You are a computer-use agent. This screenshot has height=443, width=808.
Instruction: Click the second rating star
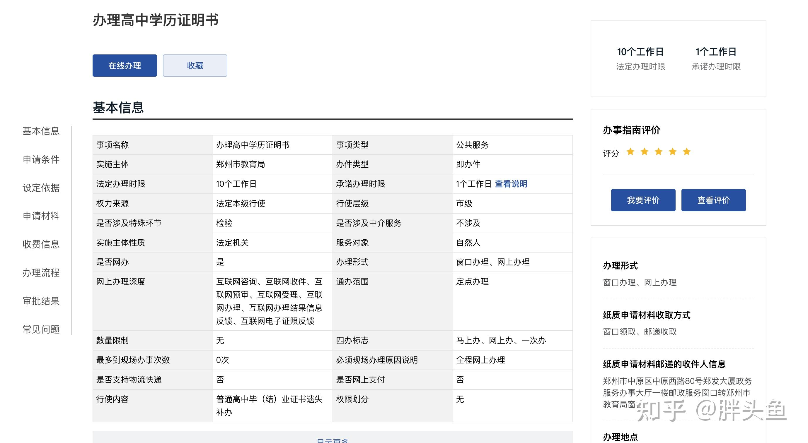click(644, 152)
